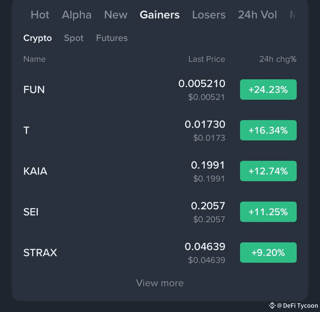Sort by 24h chg% column header
This screenshot has height=312, width=320.
(x=278, y=59)
